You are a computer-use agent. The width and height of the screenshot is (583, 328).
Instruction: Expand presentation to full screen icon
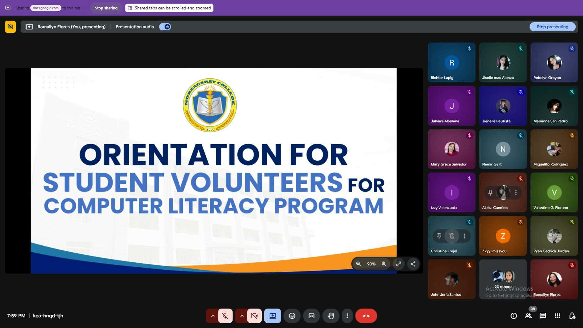tap(398, 264)
